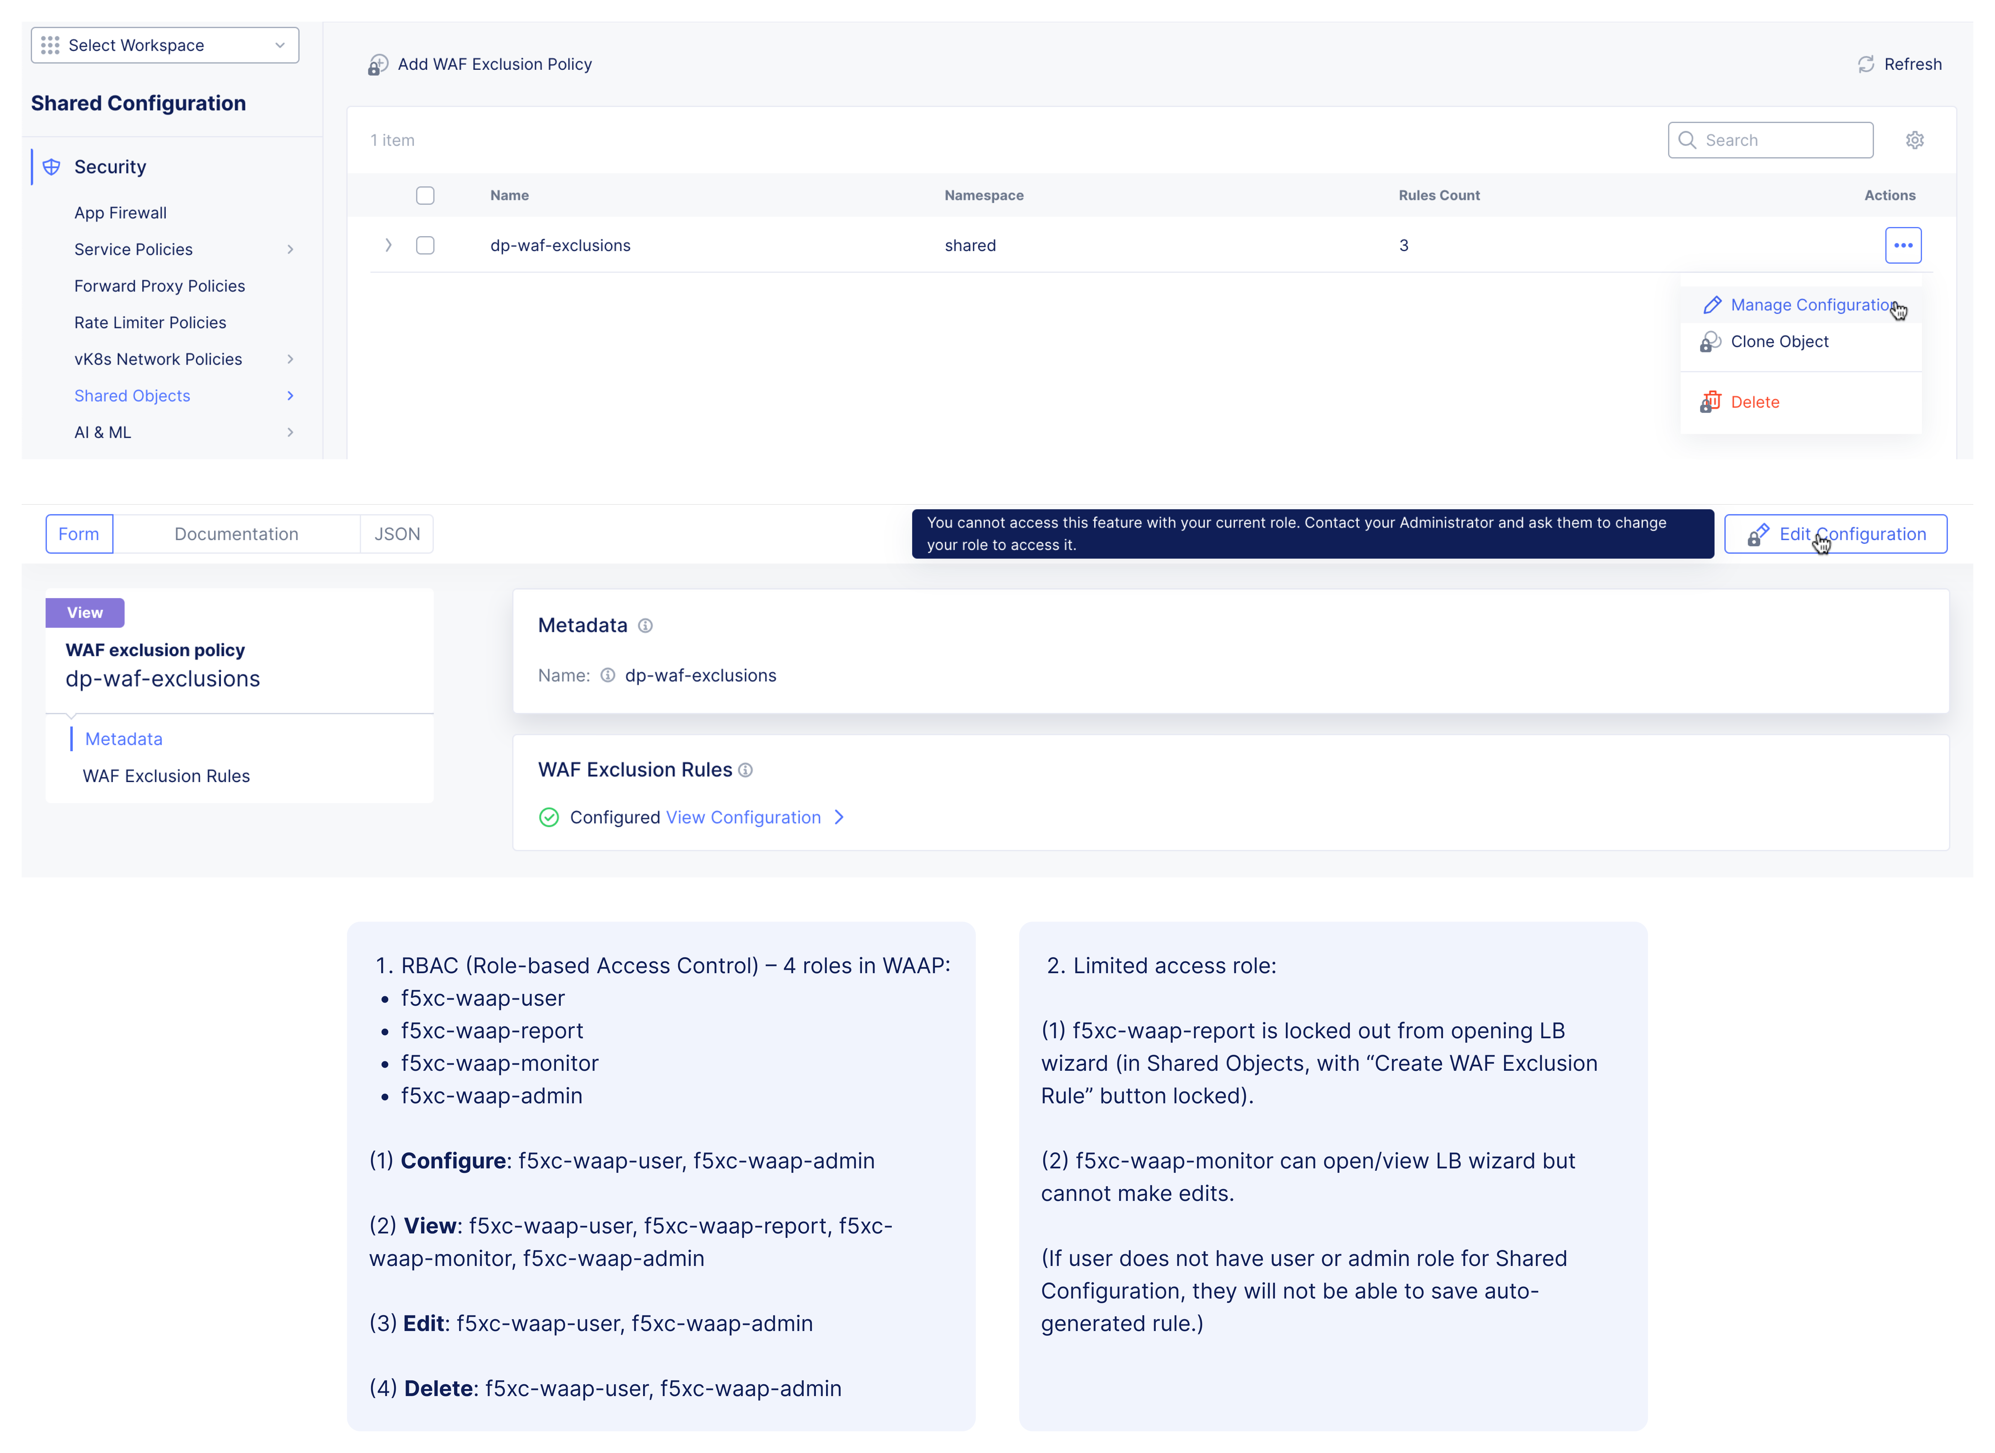This screenshot has width=1995, height=1453.
Task: Click the Security shield icon in sidebar
Action: coord(52,167)
